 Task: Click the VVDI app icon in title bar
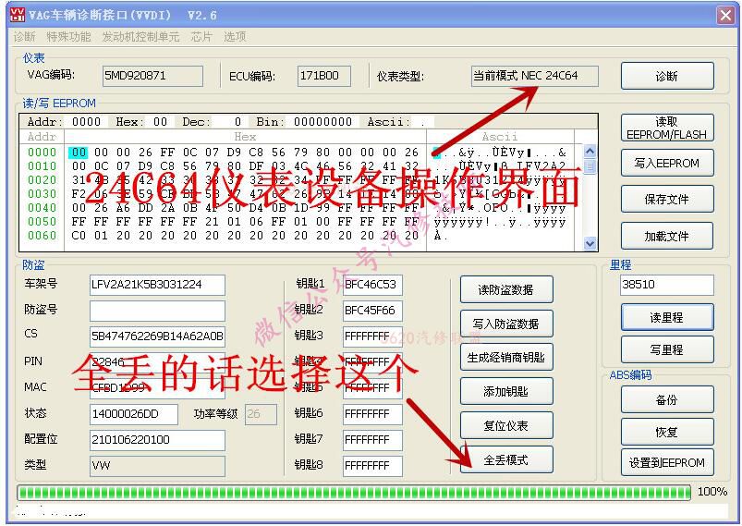(17, 15)
